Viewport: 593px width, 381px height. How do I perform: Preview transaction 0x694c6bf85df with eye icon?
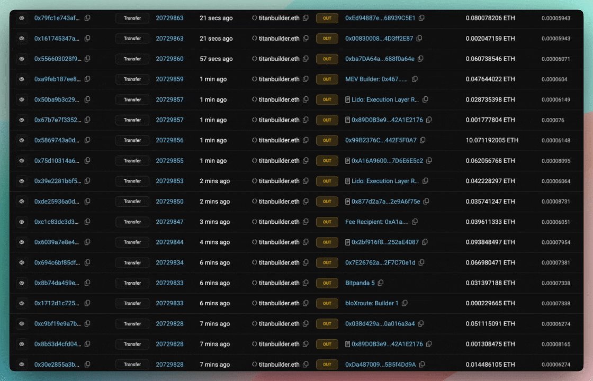[22, 262]
